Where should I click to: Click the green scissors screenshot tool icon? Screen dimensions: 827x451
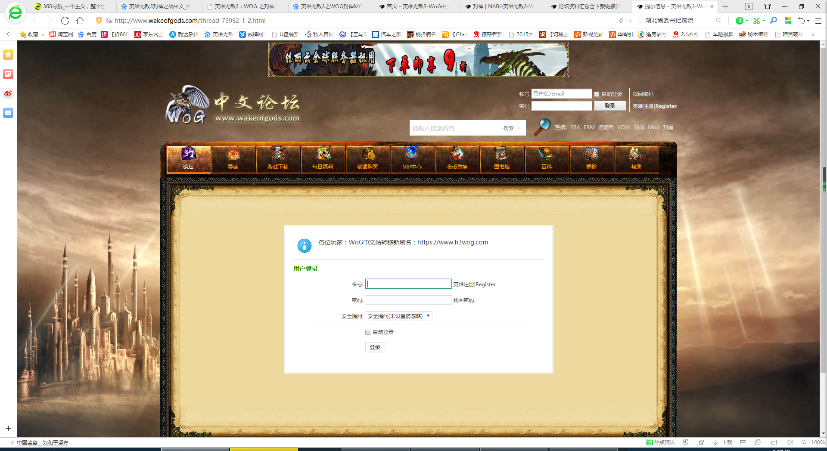click(756, 20)
